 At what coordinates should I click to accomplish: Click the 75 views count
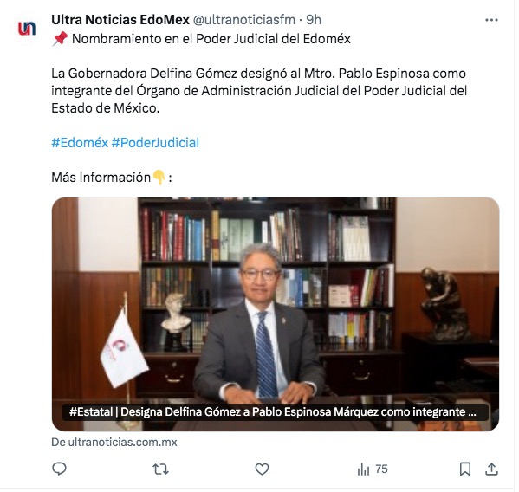click(381, 469)
